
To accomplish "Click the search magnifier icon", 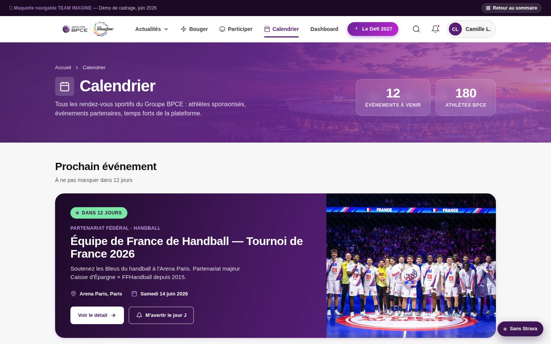I will click(x=416, y=29).
